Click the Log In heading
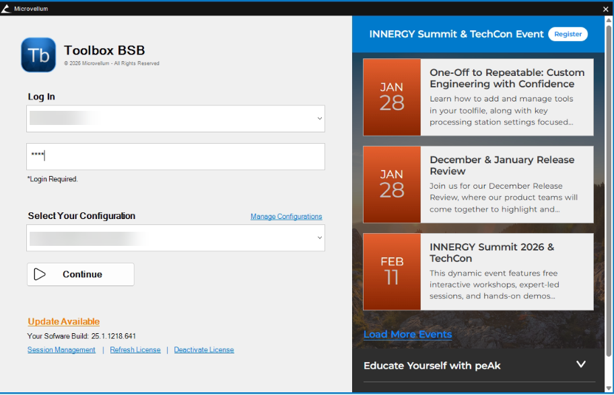The image size is (614, 395). (x=41, y=97)
